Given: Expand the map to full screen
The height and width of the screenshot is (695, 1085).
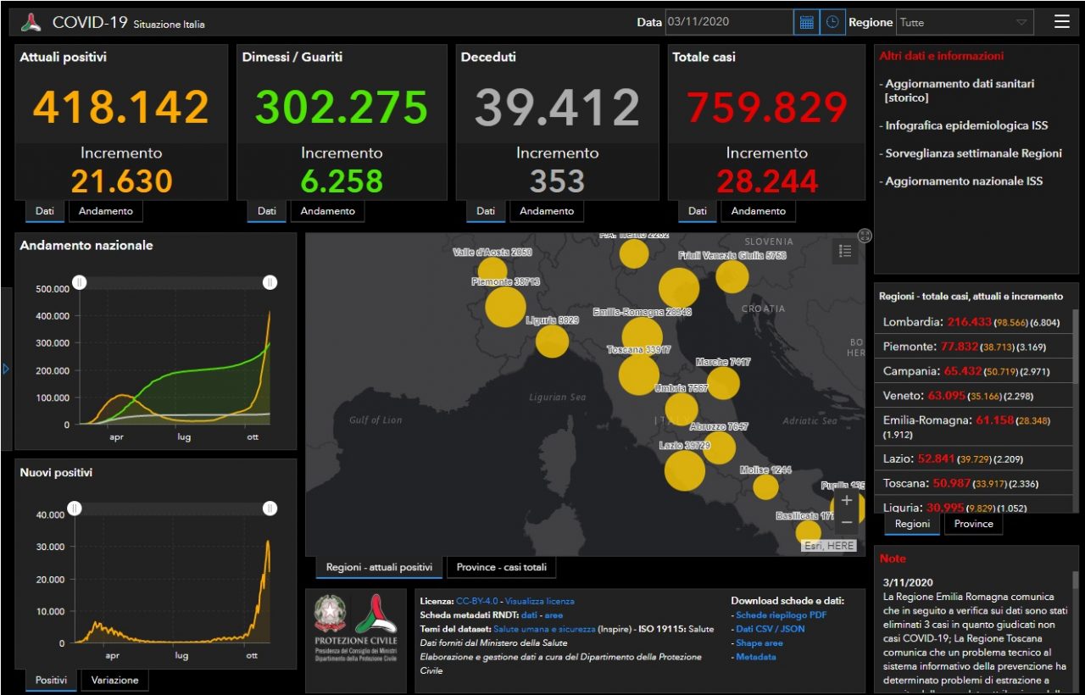Looking at the screenshot, I should point(865,236).
